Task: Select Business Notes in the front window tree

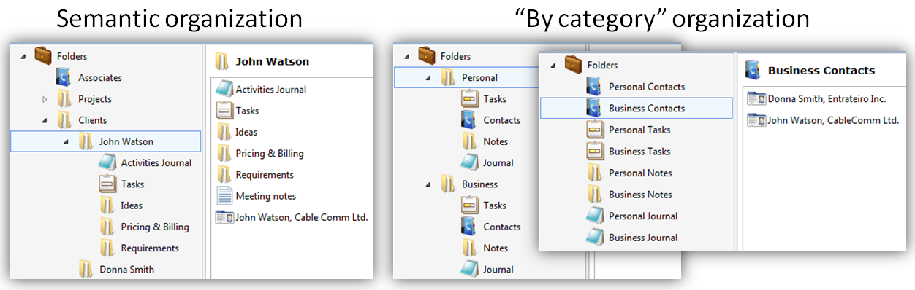Action: pyautogui.click(x=640, y=195)
